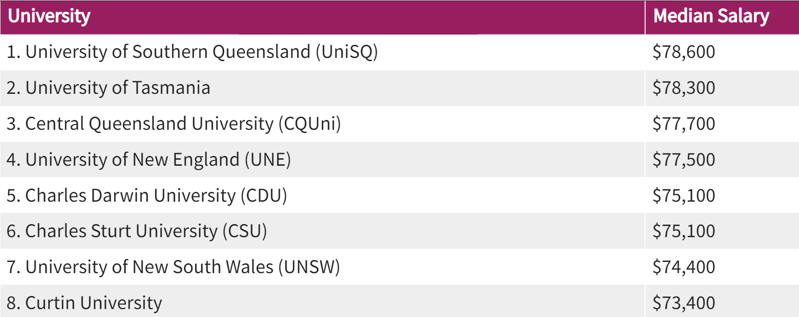This screenshot has height=317, width=799.
Task: Select the $74,400 salary cell
Action: [684, 267]
